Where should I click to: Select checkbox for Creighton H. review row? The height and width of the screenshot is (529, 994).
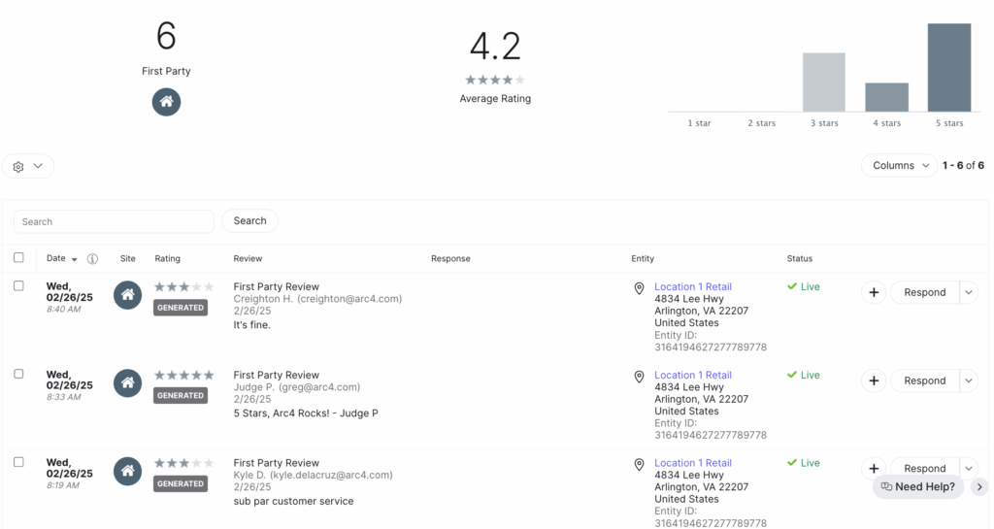click(19, 285)
